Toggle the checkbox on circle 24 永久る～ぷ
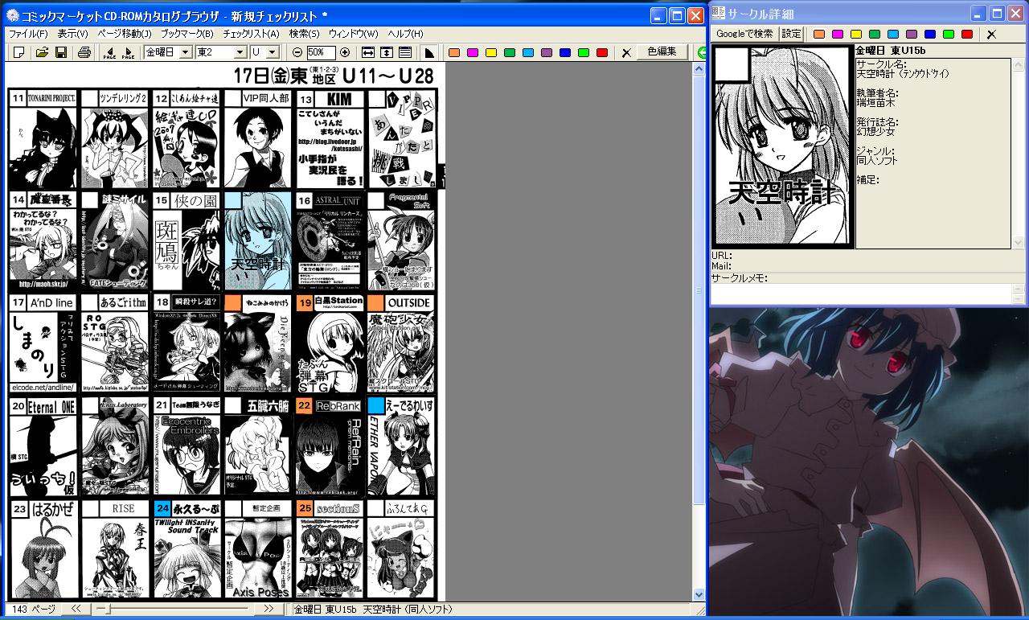The image size is (1029, 620). point(162,508)
